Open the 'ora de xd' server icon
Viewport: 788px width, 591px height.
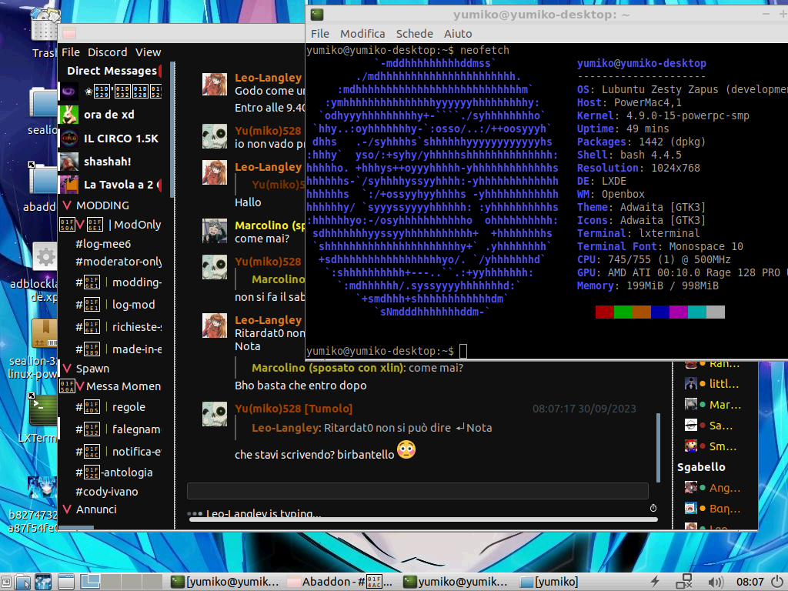68,115
